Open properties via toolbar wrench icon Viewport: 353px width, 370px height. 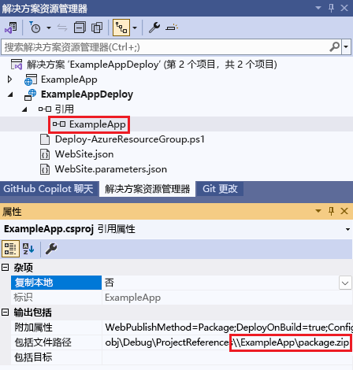154,28
